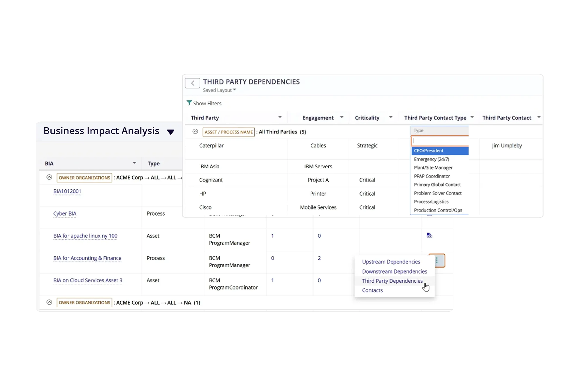The image size is (579, 385).
Task: Select Third Party Dependencies from context menu
Action: tap(392, 281)
